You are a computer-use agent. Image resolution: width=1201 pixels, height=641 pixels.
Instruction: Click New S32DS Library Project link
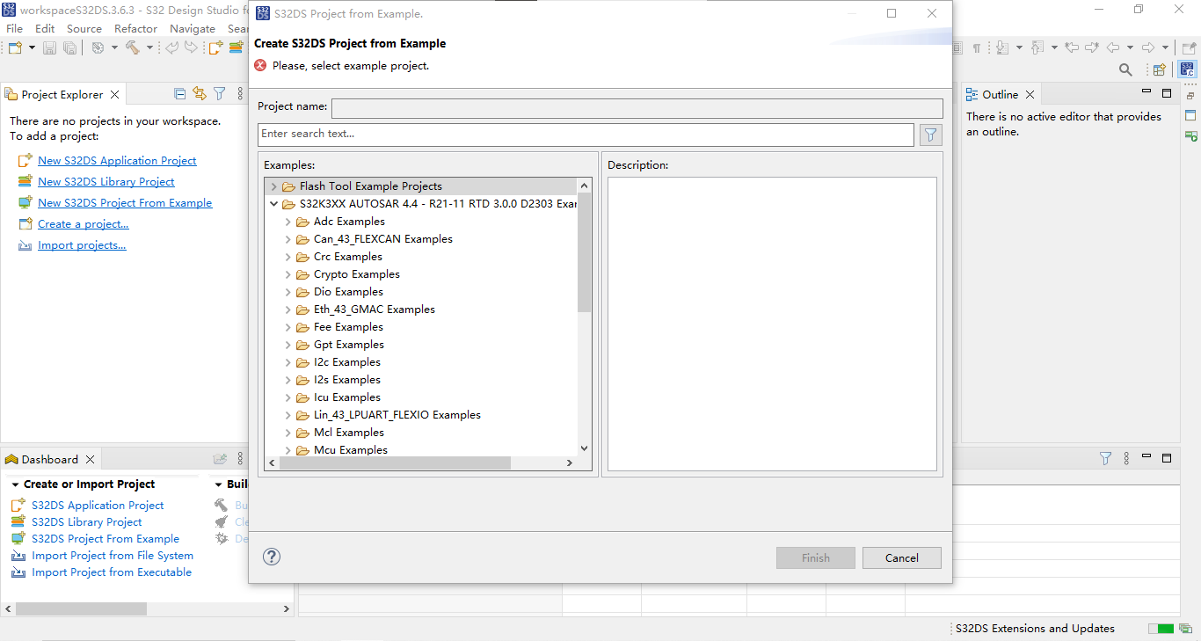coord(106,182)
